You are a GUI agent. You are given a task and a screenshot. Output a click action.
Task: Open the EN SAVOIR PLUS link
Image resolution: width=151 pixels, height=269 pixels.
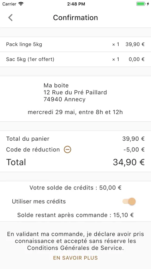click(x=75, y=258)
